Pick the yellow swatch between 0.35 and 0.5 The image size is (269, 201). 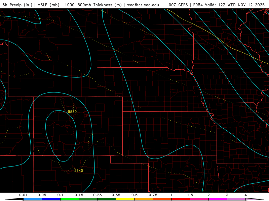point(125,199)
